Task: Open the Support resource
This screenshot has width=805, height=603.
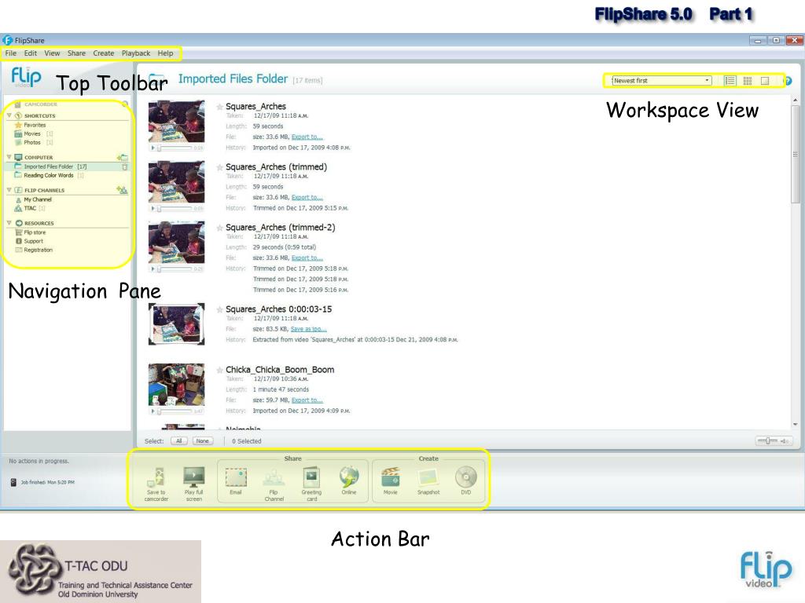Action: [x=29, y=241]
